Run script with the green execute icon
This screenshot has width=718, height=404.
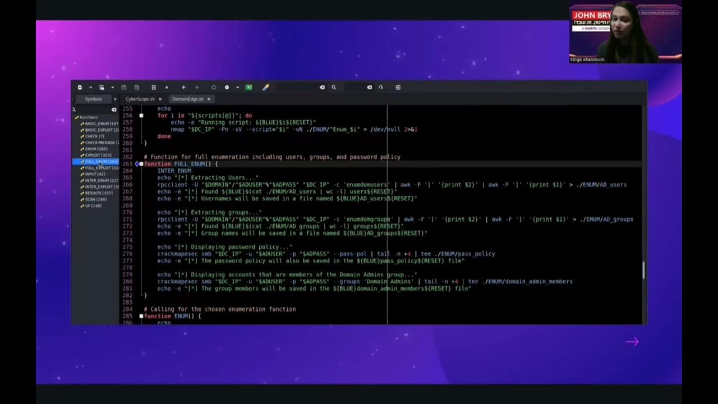pos(249,88)
